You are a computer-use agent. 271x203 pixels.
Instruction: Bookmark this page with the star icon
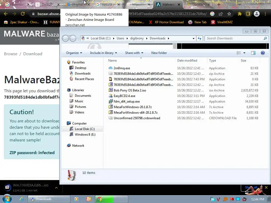(229, 14)
